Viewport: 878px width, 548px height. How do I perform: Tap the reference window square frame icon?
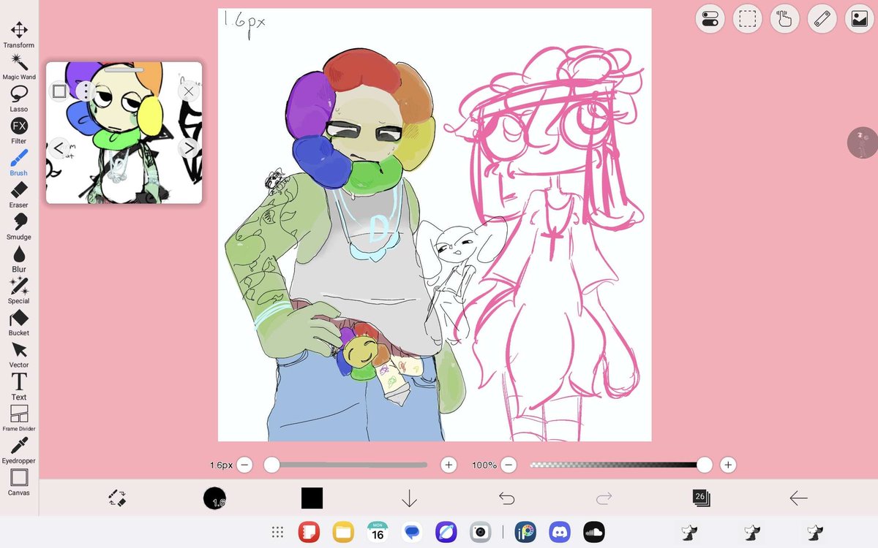tap(59, 91)
